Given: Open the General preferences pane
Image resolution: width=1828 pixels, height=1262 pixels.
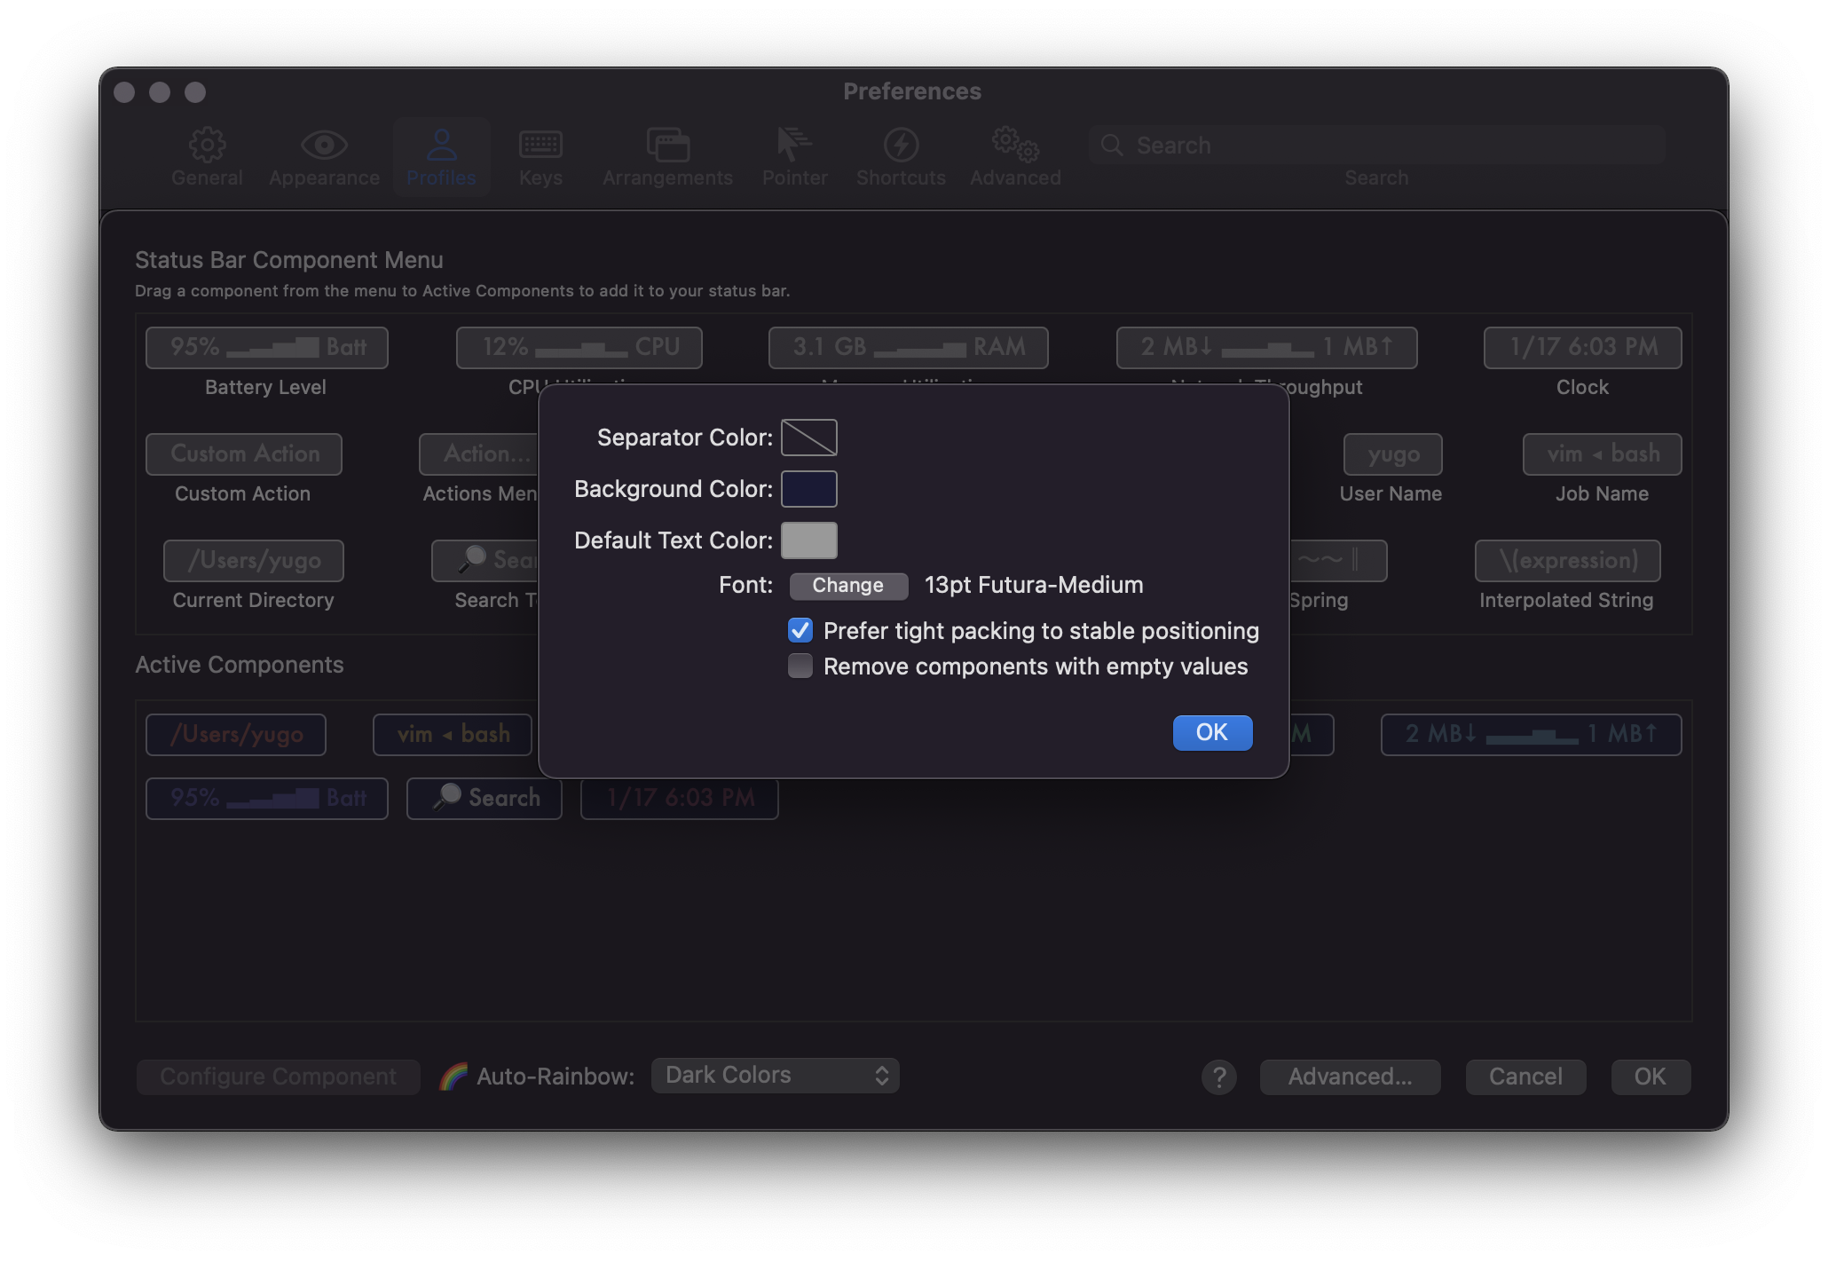Looking at the screenshot, I should [x=207, y=156].
